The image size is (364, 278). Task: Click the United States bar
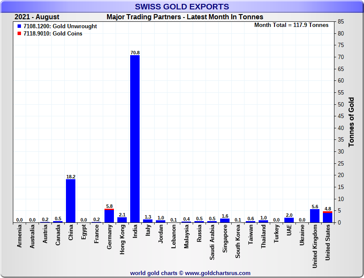tap(328, 217)
